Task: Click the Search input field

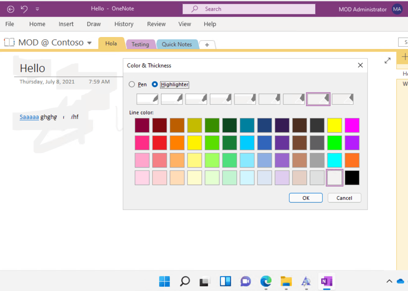Action: click(x=249, y=9)
